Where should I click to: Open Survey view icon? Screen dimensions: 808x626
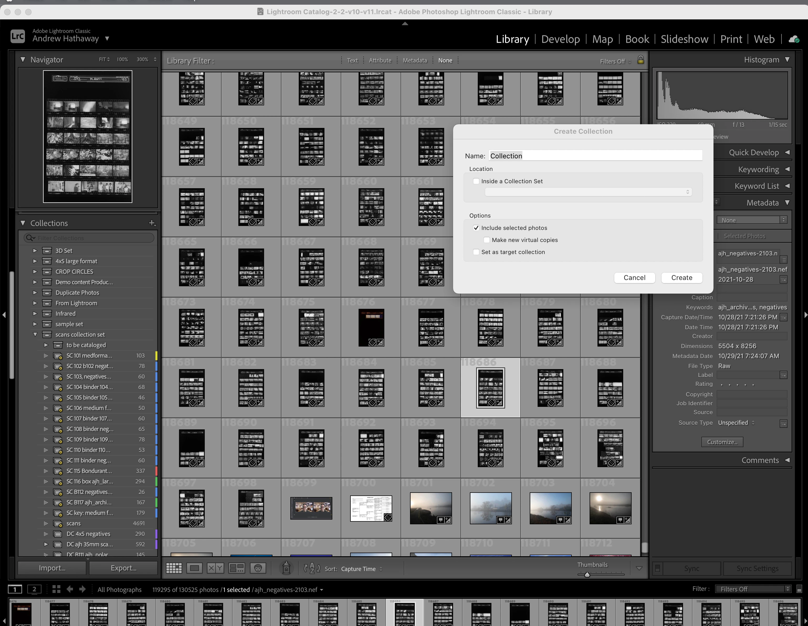237,568
